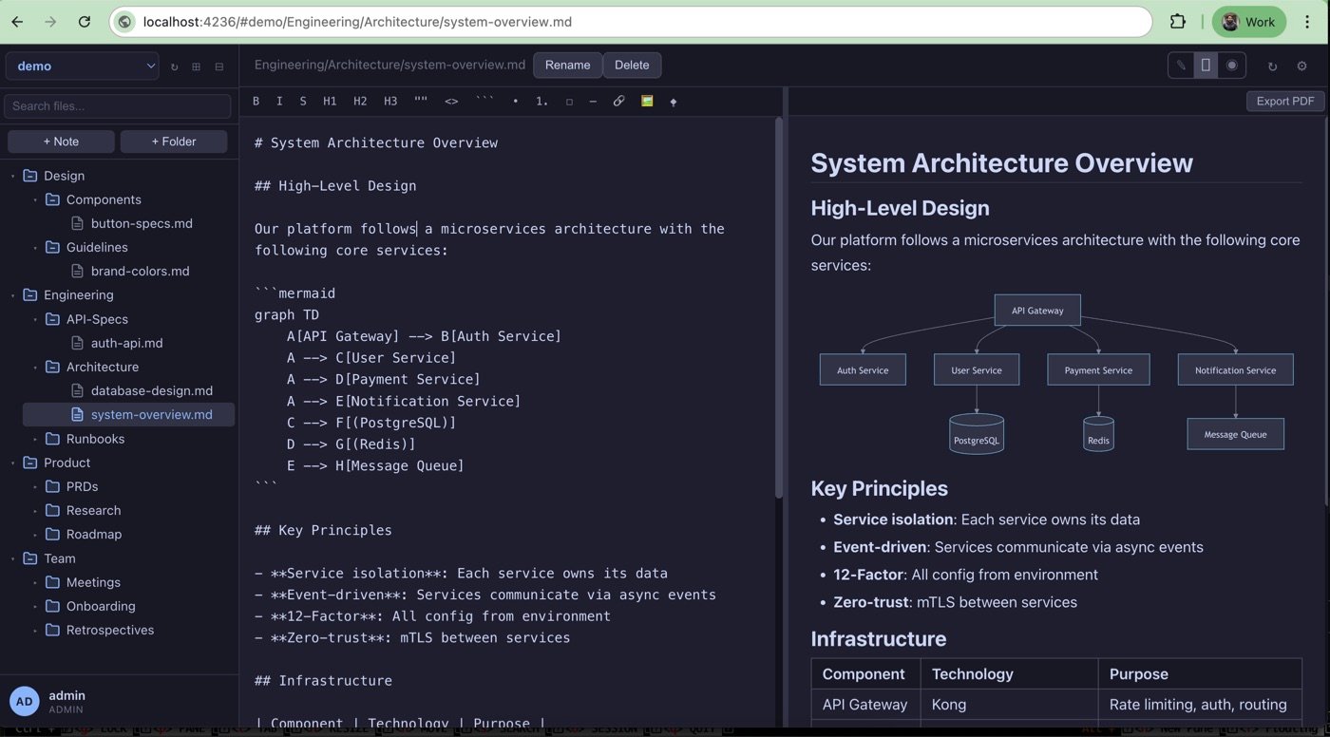
Task: Click the Delete button
Action: (x=632, y=65)
